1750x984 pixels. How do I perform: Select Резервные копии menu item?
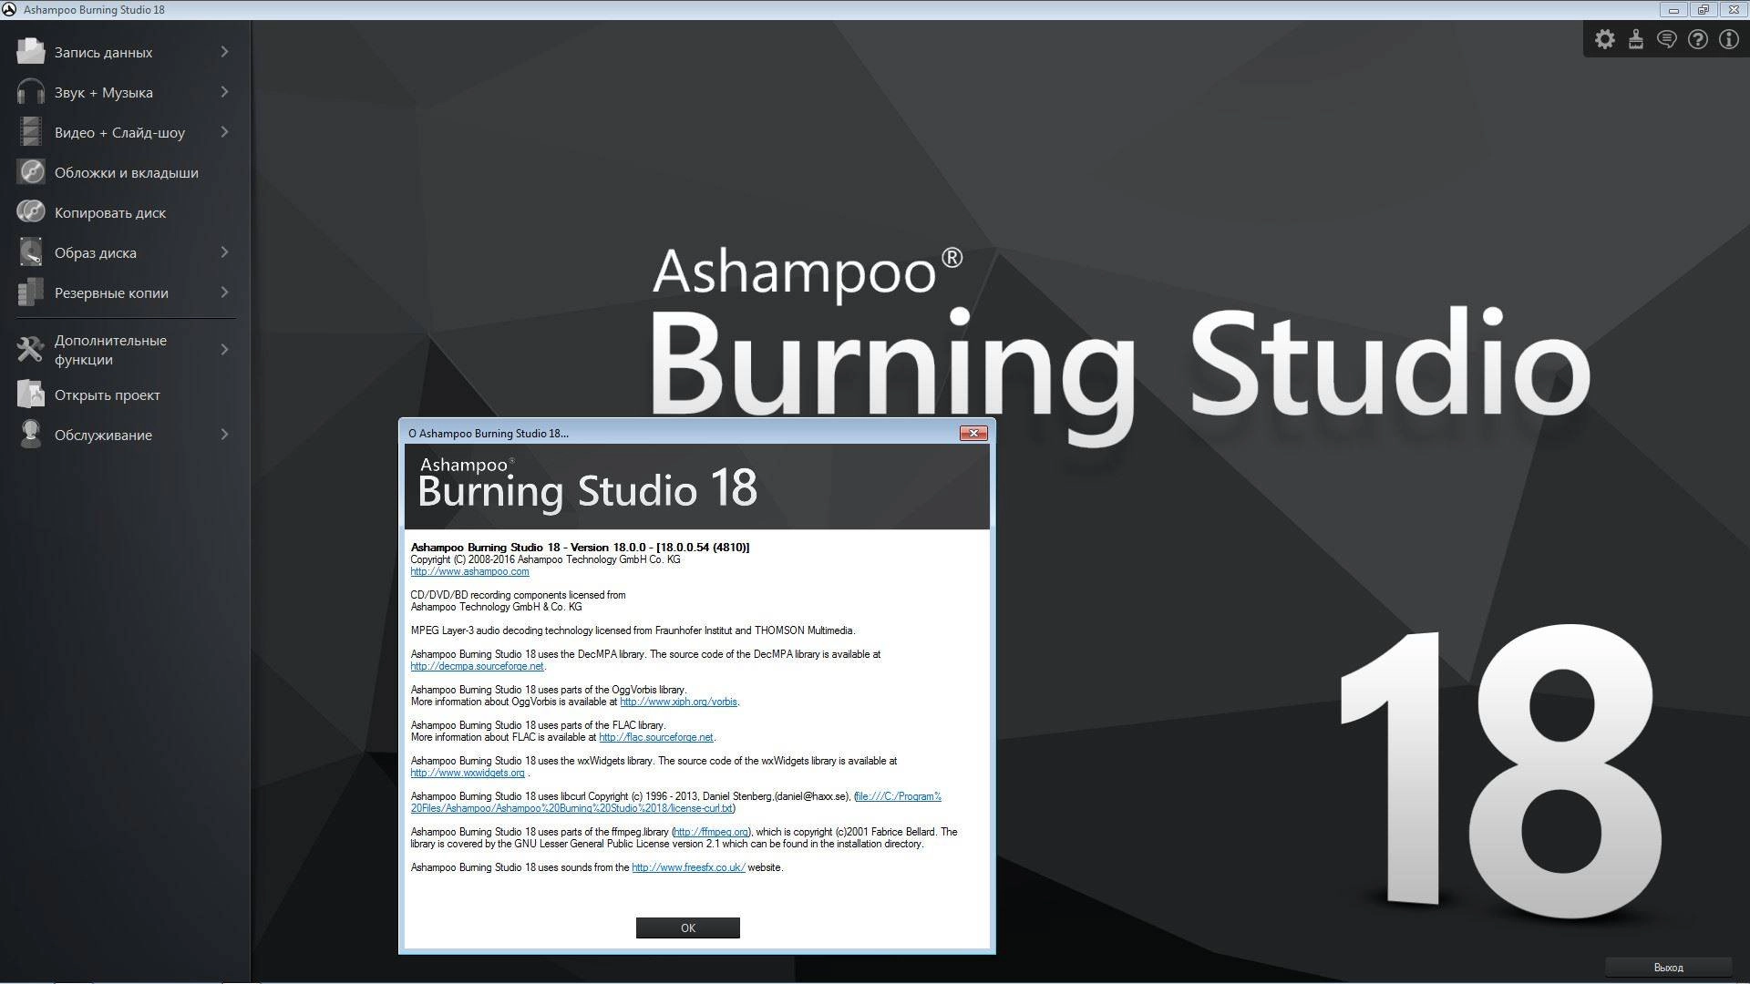pyautogui.click(x=125, y=292)
